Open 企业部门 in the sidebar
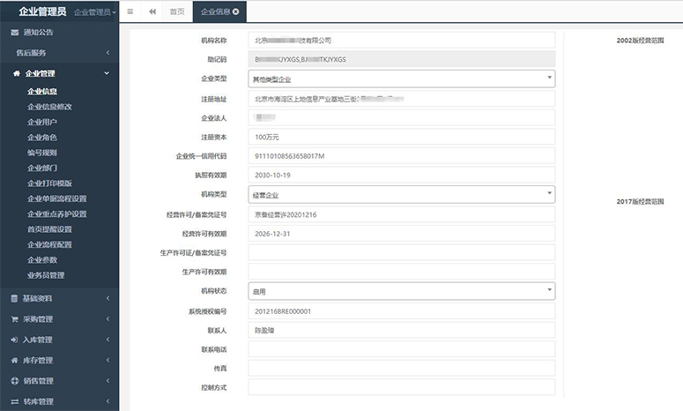 coord(42,168)
